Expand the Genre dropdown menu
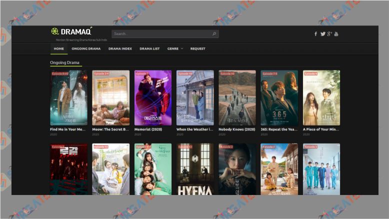The width and height of the screenshot is (389, 219). click(x=175, y=48)
